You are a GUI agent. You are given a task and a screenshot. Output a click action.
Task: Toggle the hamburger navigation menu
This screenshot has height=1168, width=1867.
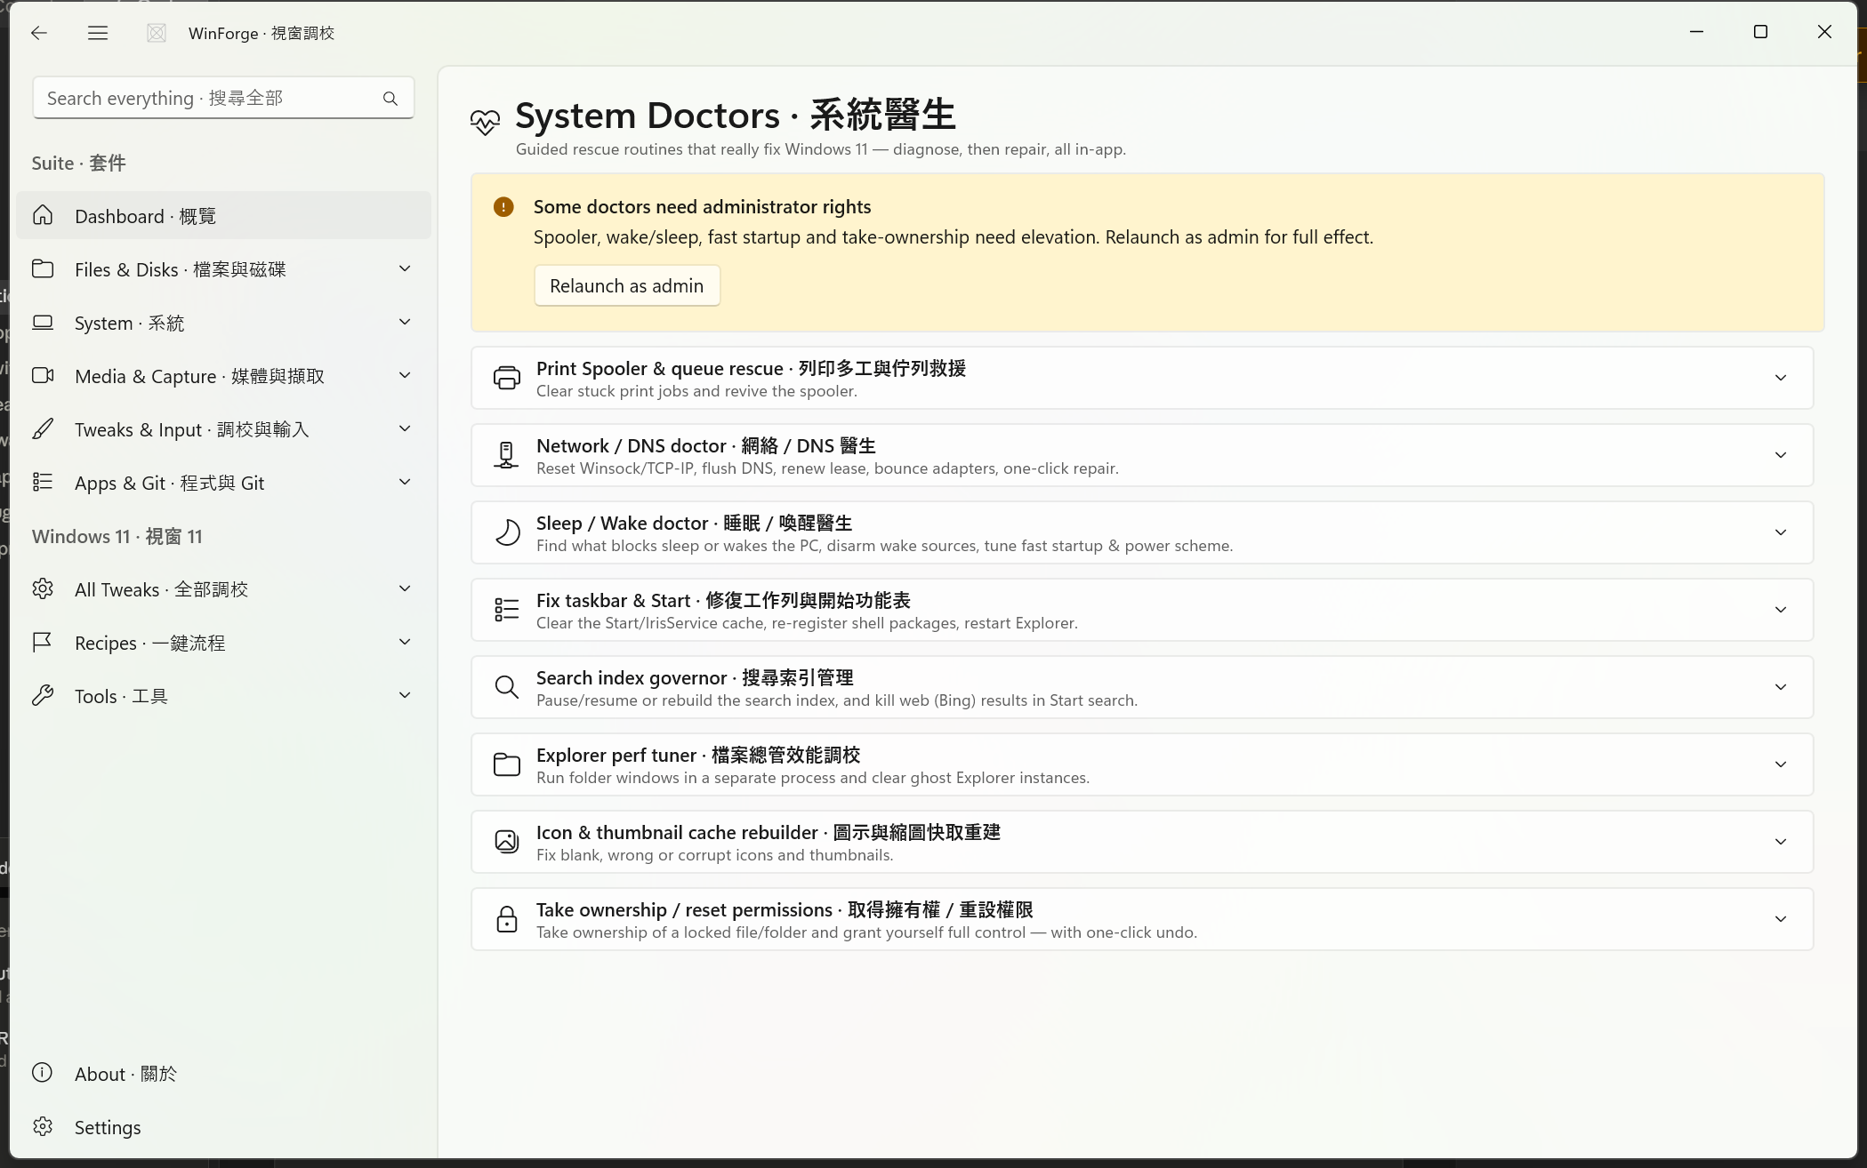tap(98, 33)
